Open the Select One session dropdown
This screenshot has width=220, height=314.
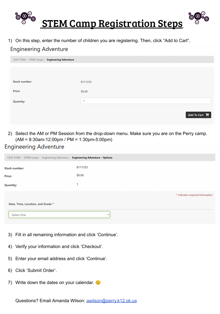tap(59, 215)
